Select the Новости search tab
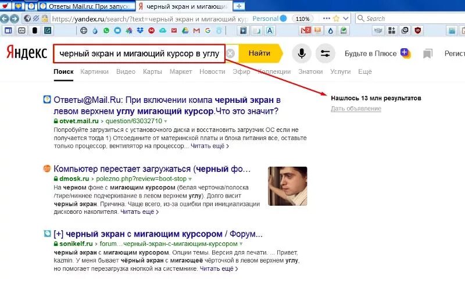 212,71
